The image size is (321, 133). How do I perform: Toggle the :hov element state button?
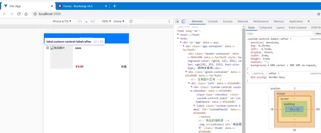(x=318, y=34)
